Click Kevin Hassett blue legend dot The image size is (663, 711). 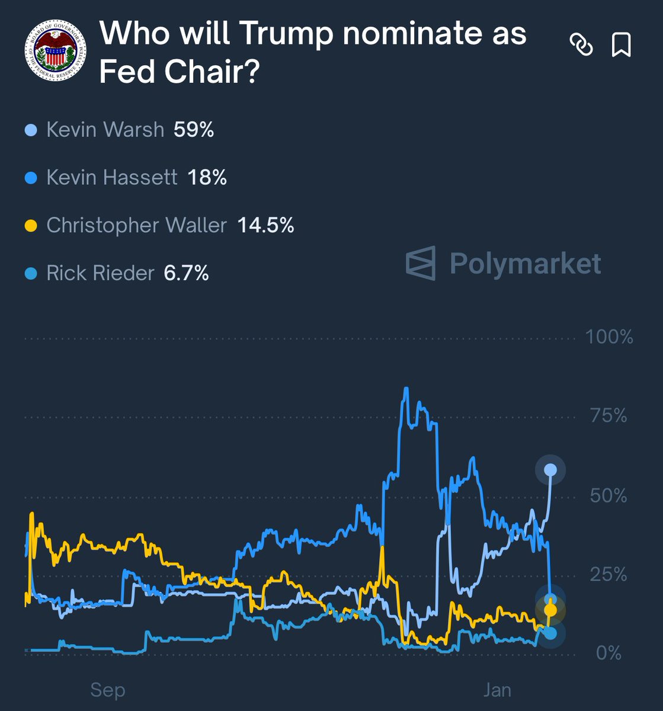[32, 178]
